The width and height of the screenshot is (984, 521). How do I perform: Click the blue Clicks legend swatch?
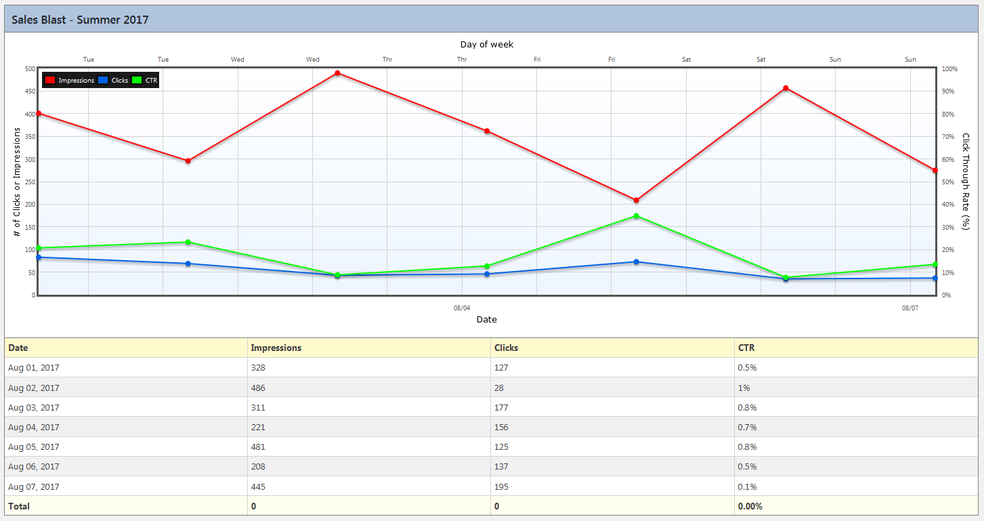103,80
